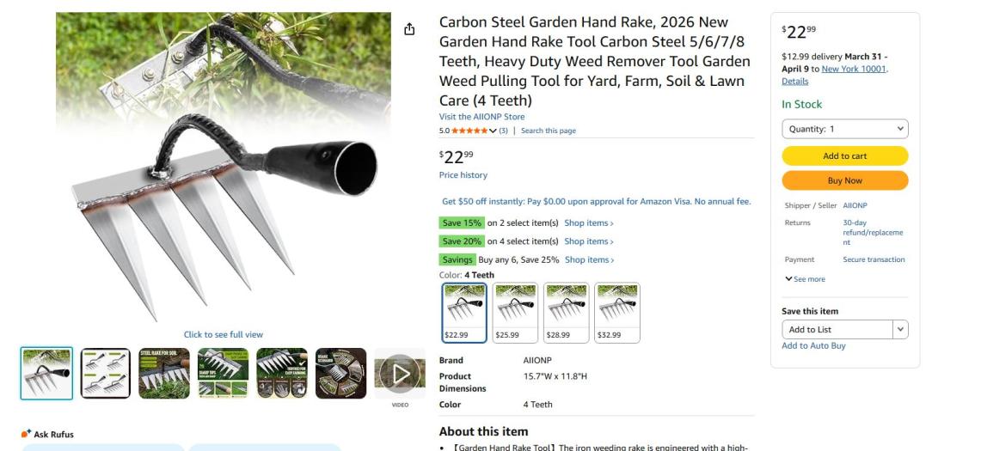Click 'Shop items' for Save 15% offer
Viewport: 981px width, 451px height.
[x=589, y=223]
